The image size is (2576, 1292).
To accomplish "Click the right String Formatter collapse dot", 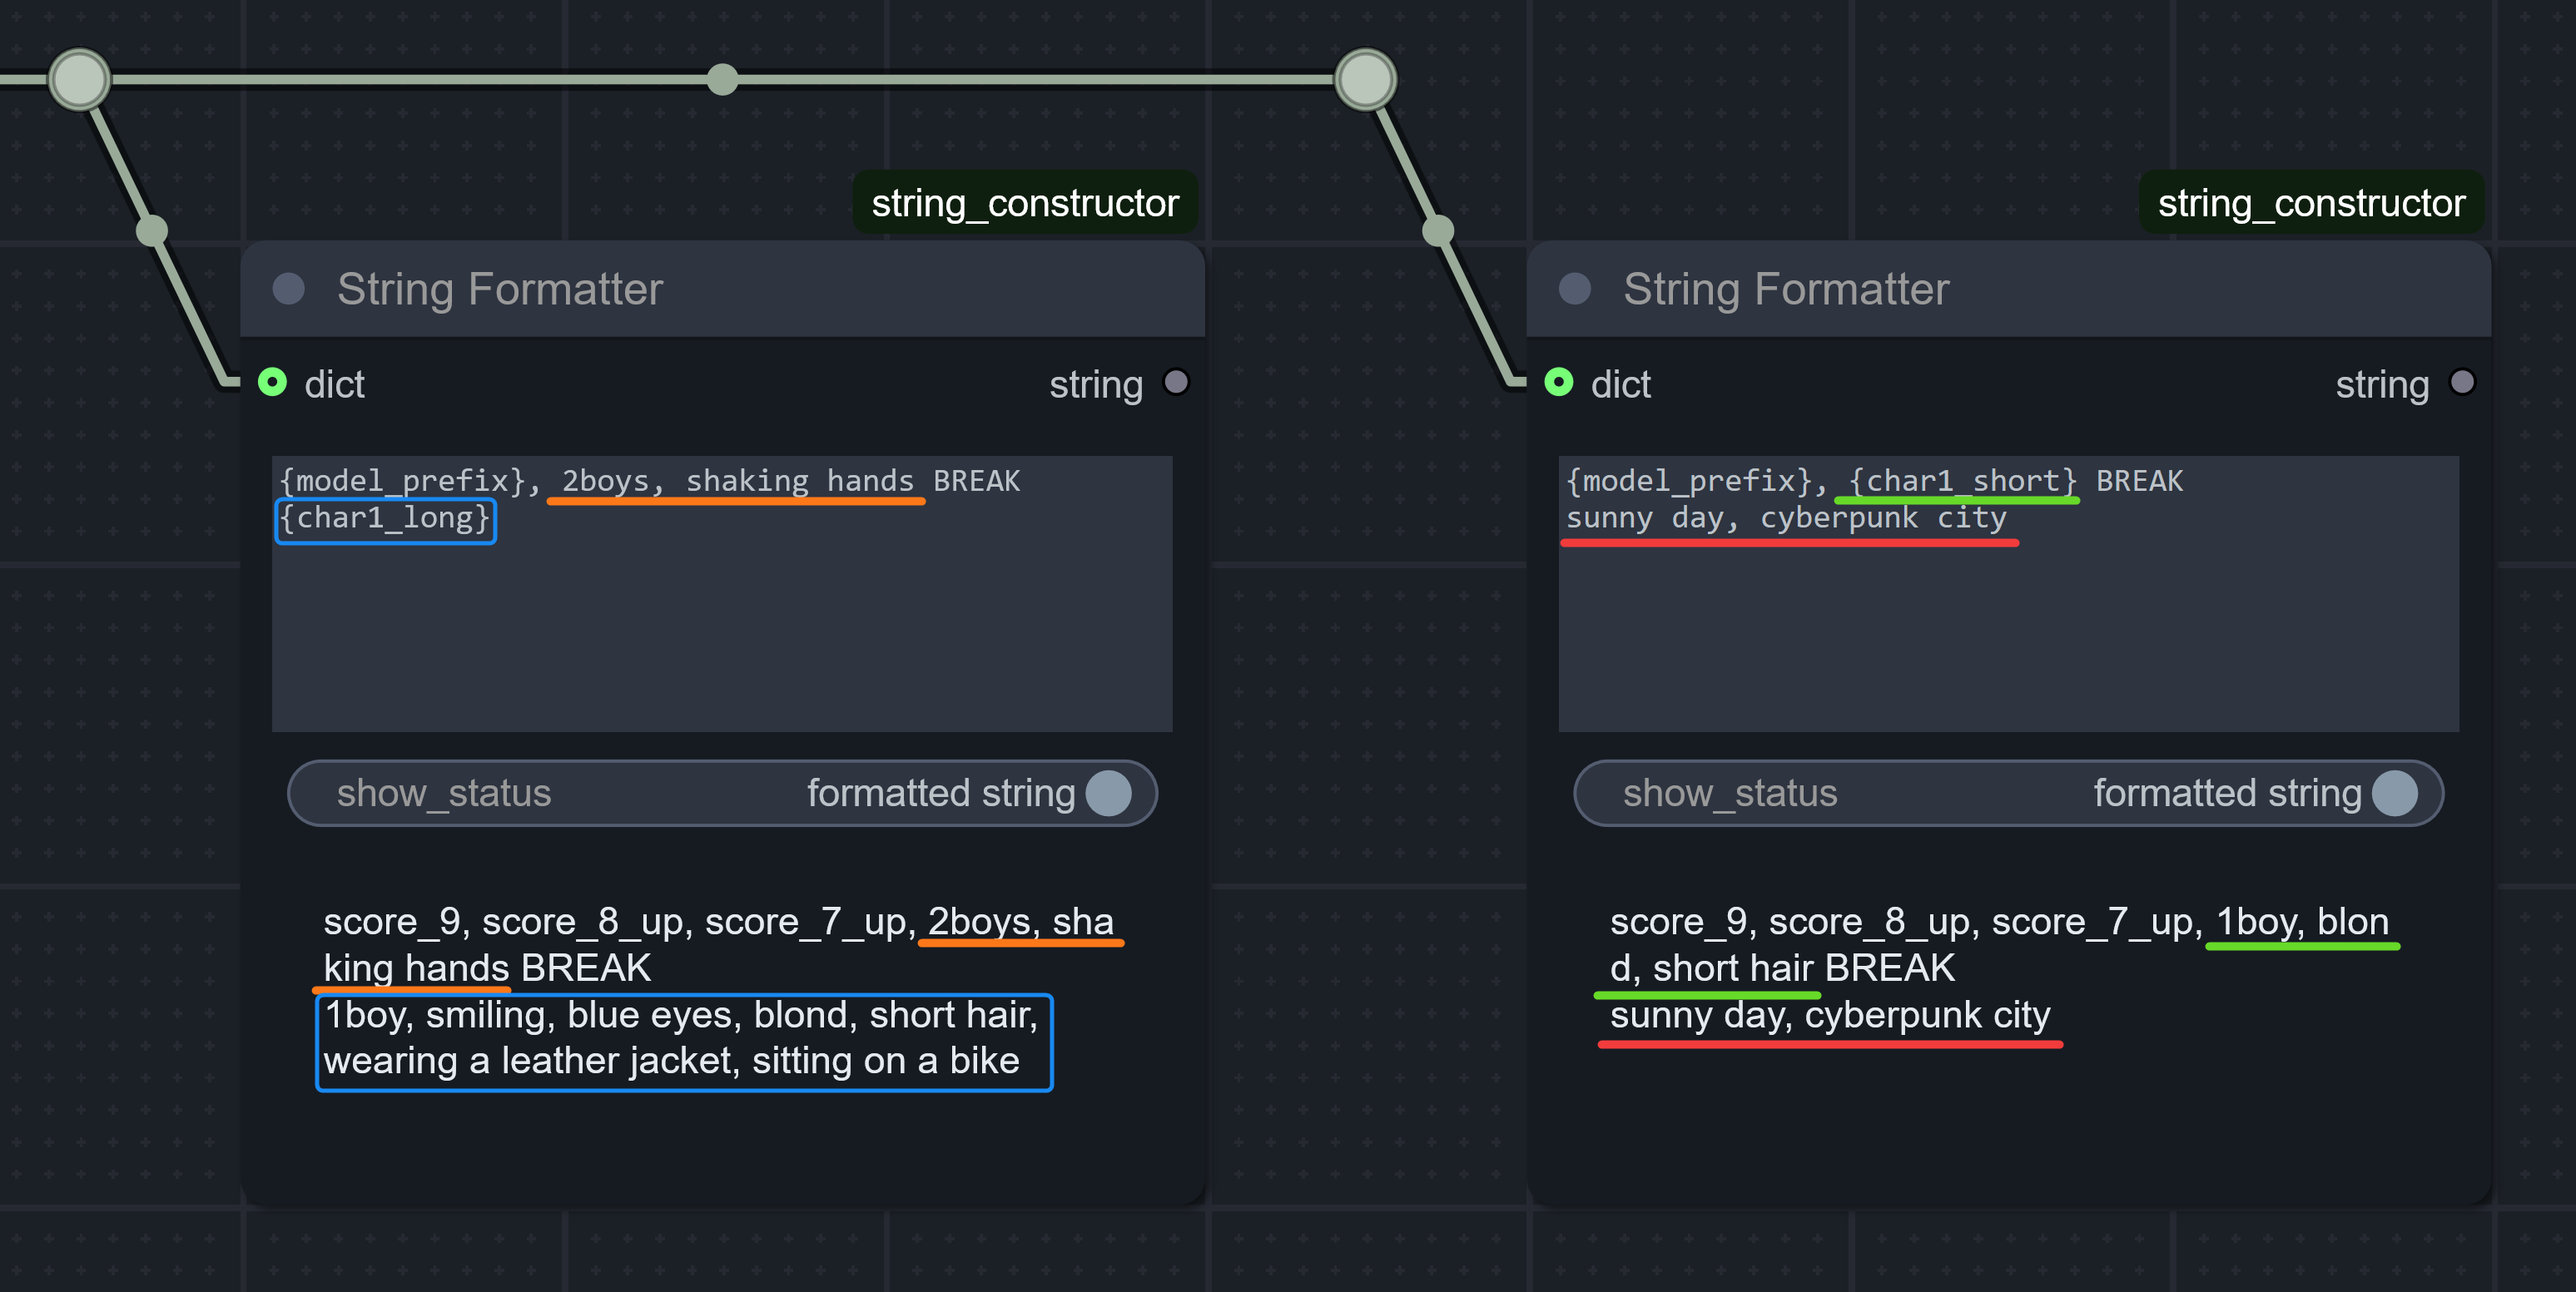I will tap(1575, 289).
